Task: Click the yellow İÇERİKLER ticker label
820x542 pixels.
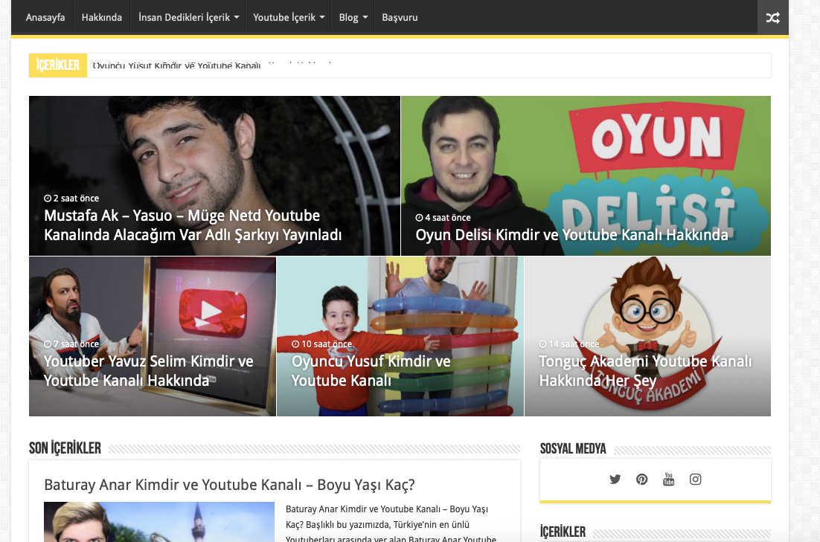Action: (x=58, y=65)
